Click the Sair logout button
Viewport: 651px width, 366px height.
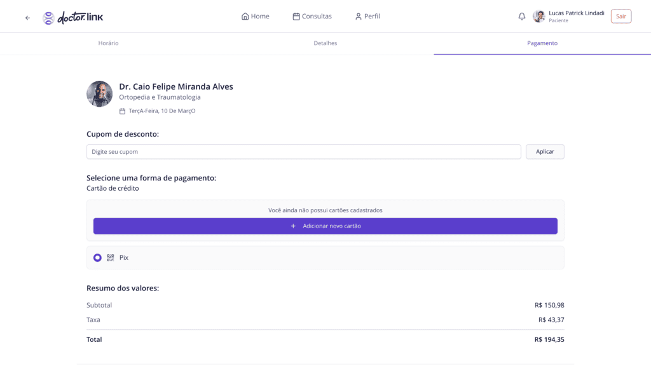(x=620, y=17)
